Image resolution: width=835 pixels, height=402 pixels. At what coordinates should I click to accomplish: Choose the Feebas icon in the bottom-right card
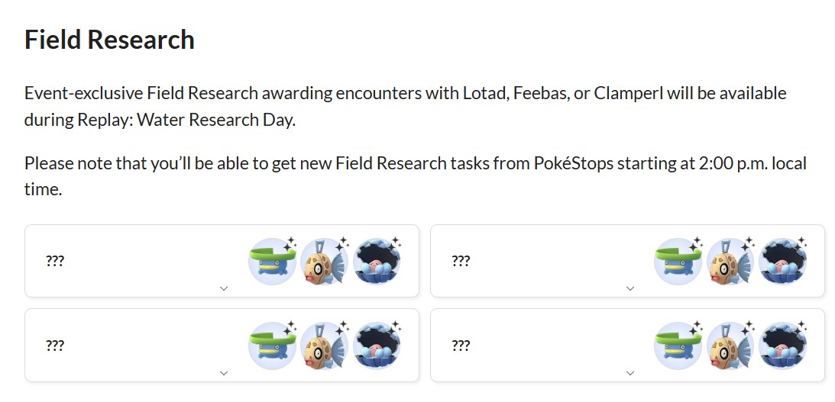coord(730,346)
